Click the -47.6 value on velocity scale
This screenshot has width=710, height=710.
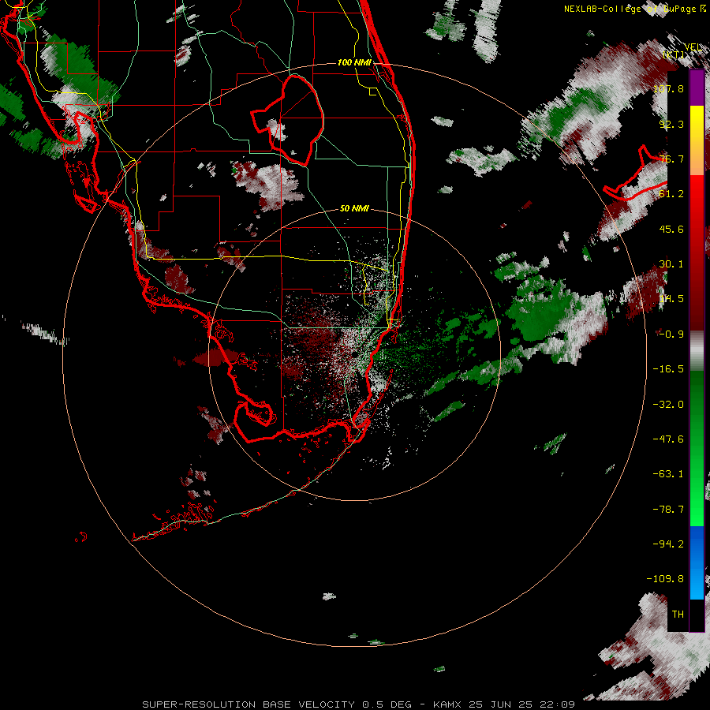click(668, 439)
